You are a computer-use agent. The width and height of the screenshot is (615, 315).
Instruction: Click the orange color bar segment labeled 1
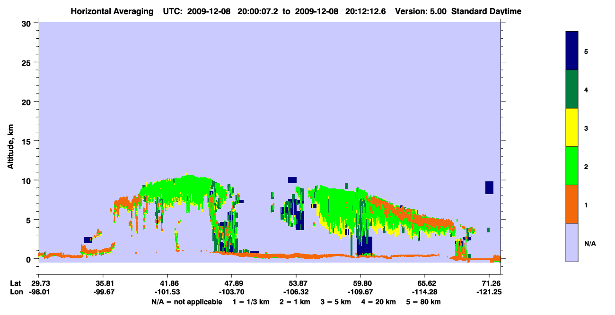tap(572, 204)
